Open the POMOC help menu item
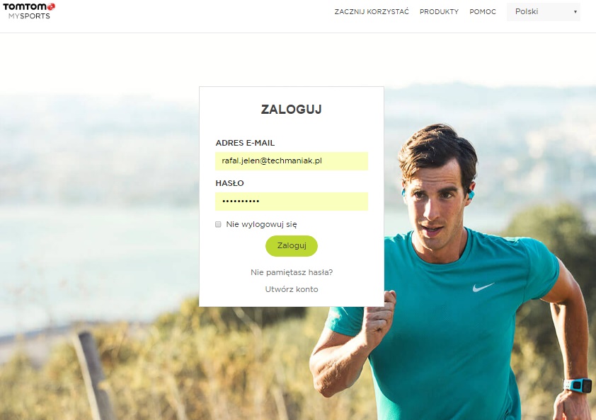Viewport: 596px width, 420px height. coord(483,12)
